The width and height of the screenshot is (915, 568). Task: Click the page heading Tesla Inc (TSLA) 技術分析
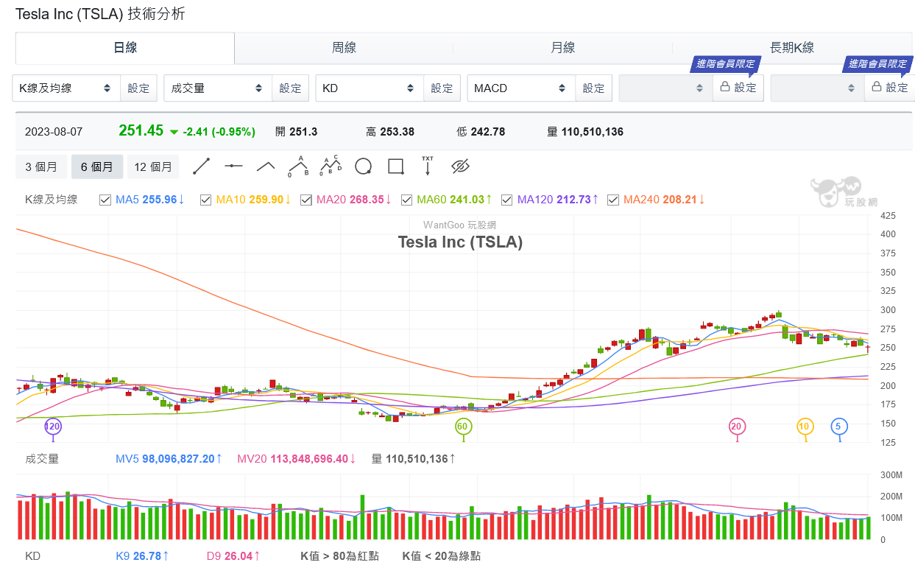tap(100, 14)
